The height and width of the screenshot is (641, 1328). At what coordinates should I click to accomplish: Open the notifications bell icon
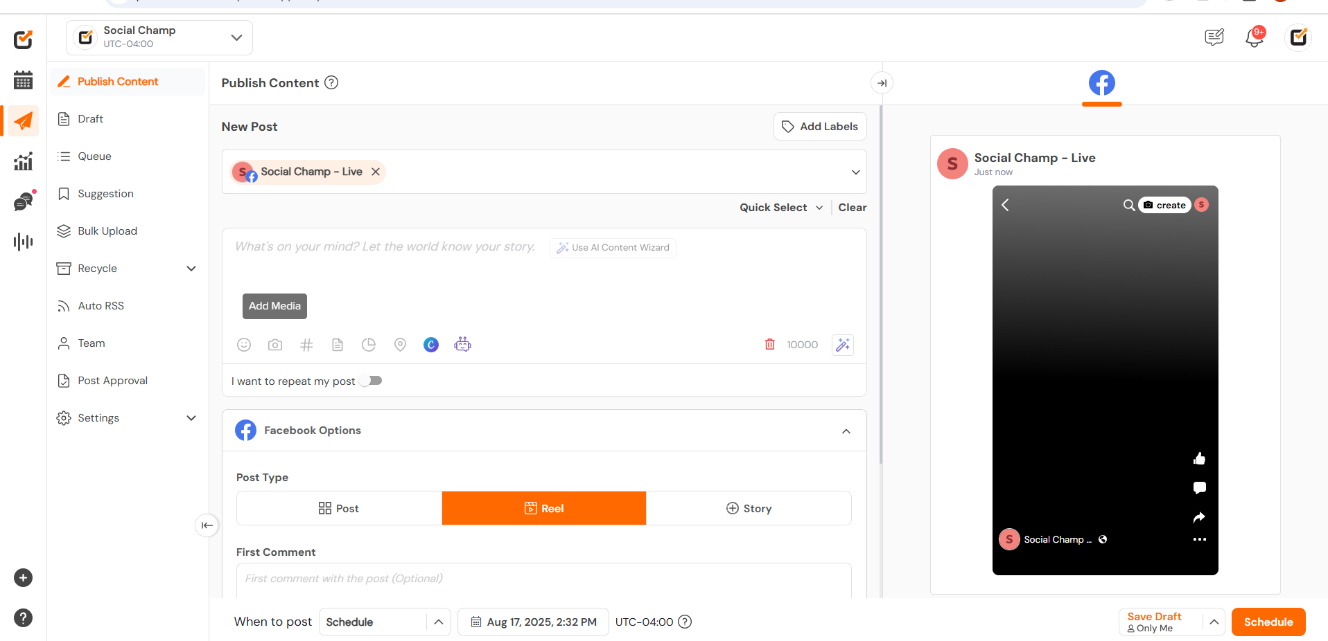tap(1255, 37)
